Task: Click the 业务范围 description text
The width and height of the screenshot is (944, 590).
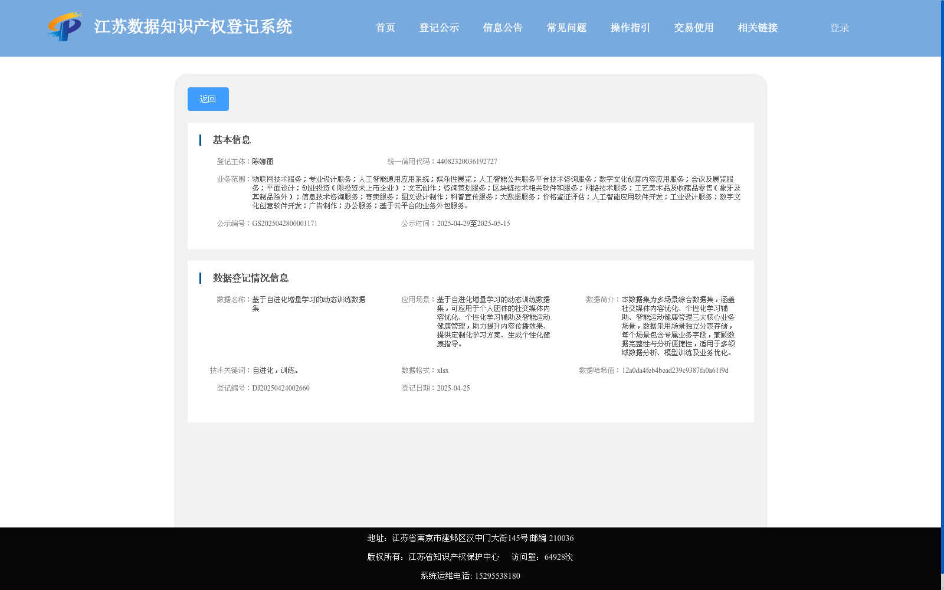Action: click(496, 192)
